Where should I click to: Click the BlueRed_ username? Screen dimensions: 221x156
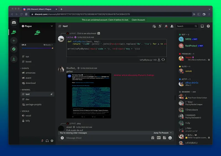[71, 68]
